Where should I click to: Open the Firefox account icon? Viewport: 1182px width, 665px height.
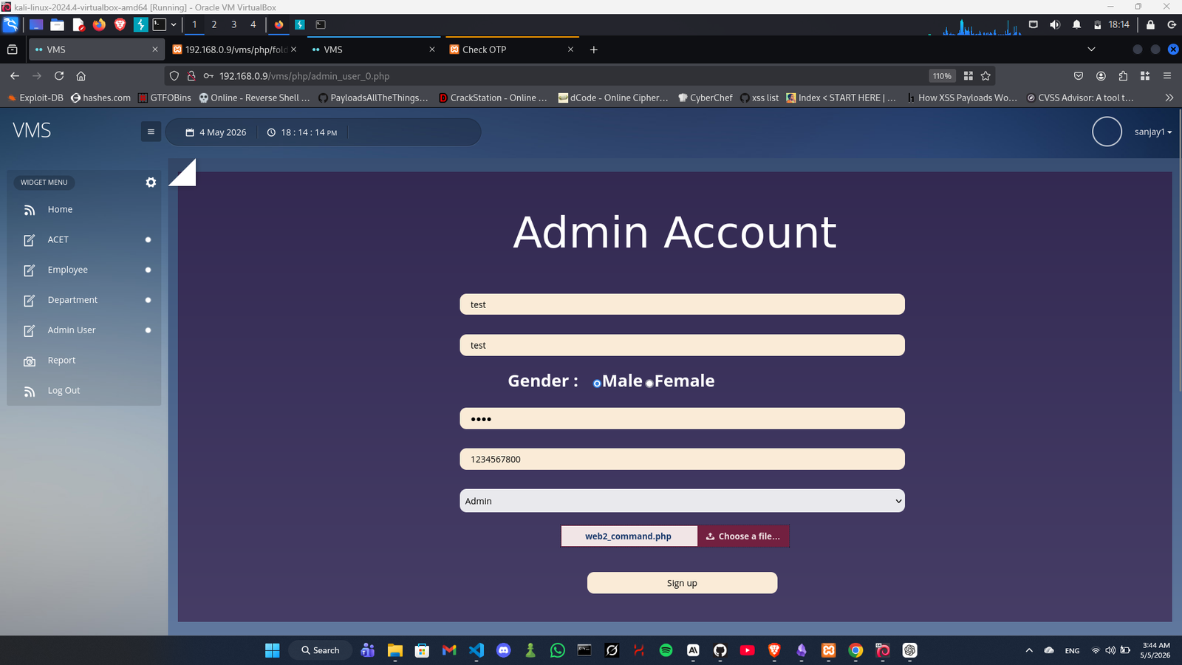click(x=1101, y=75)
